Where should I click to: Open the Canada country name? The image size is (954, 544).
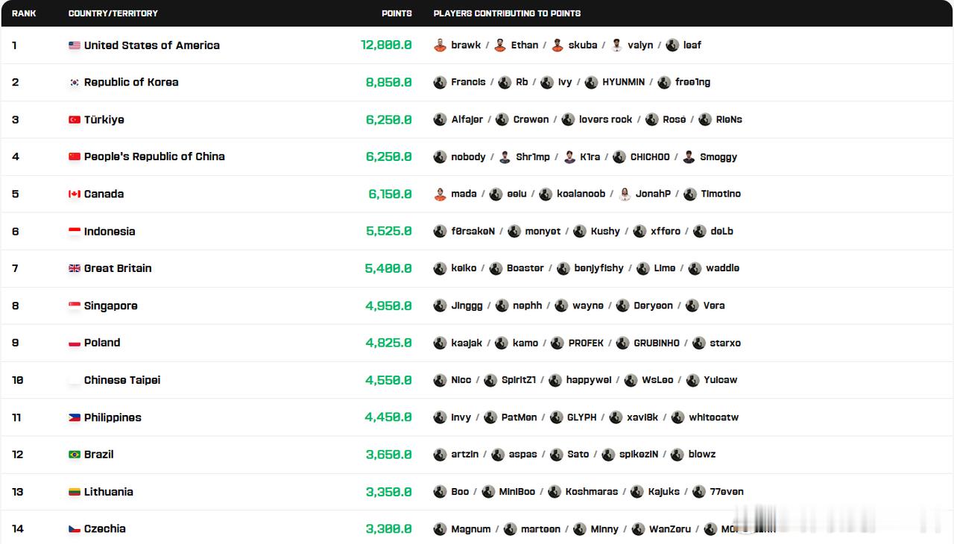pyautogui.click(x=104, y=194)
